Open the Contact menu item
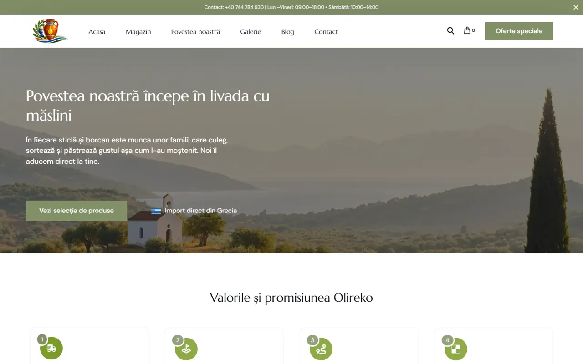 tap(326, 32)
